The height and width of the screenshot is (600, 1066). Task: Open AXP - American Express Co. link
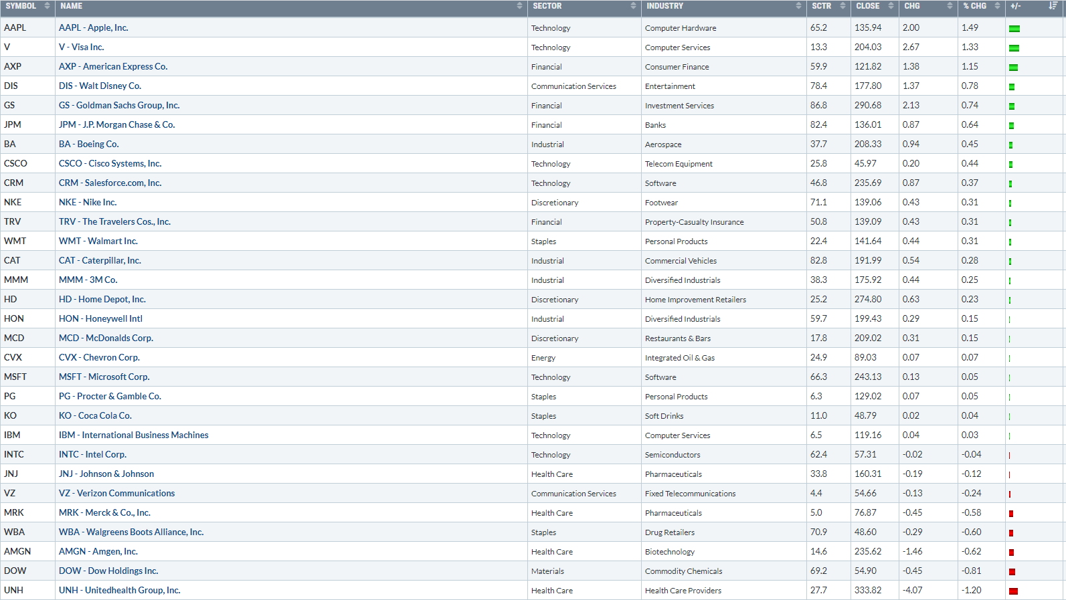pyautogui.click(x=113, y=66)
